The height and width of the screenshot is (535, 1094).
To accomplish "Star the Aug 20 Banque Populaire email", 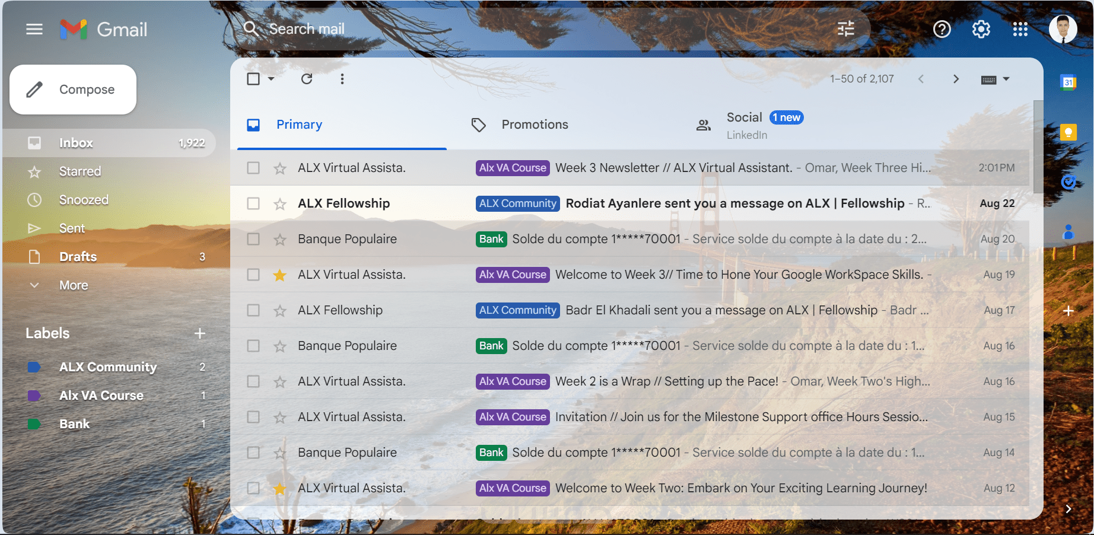I will click(x=280, y=240).
